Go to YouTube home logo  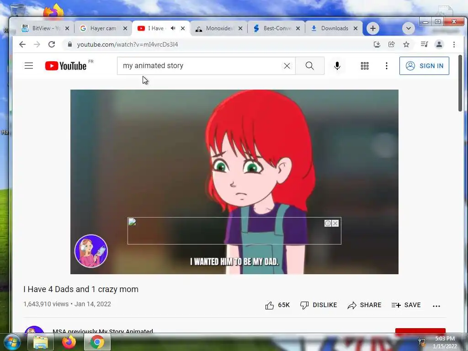[66, 66]
